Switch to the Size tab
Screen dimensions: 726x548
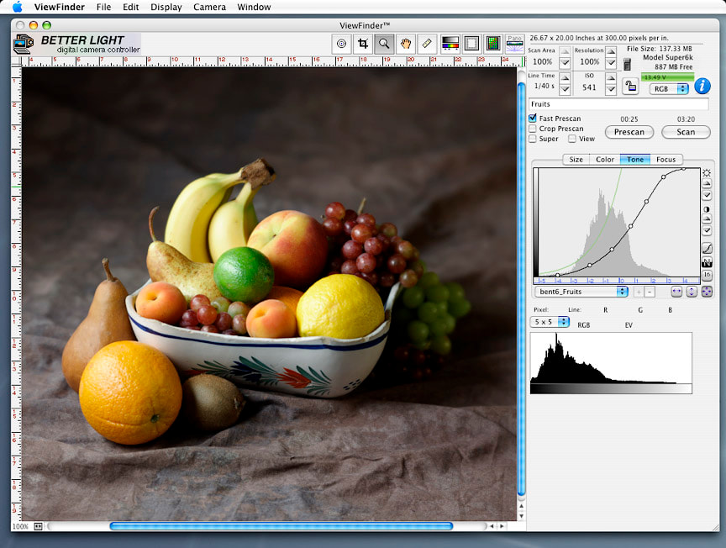(x=576, y=160)
